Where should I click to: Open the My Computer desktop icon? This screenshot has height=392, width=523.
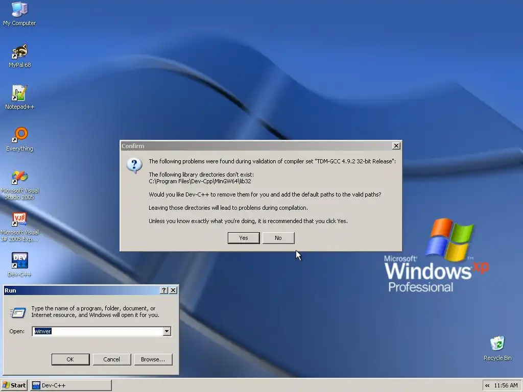pyautogui.click(x=20, y=14)
